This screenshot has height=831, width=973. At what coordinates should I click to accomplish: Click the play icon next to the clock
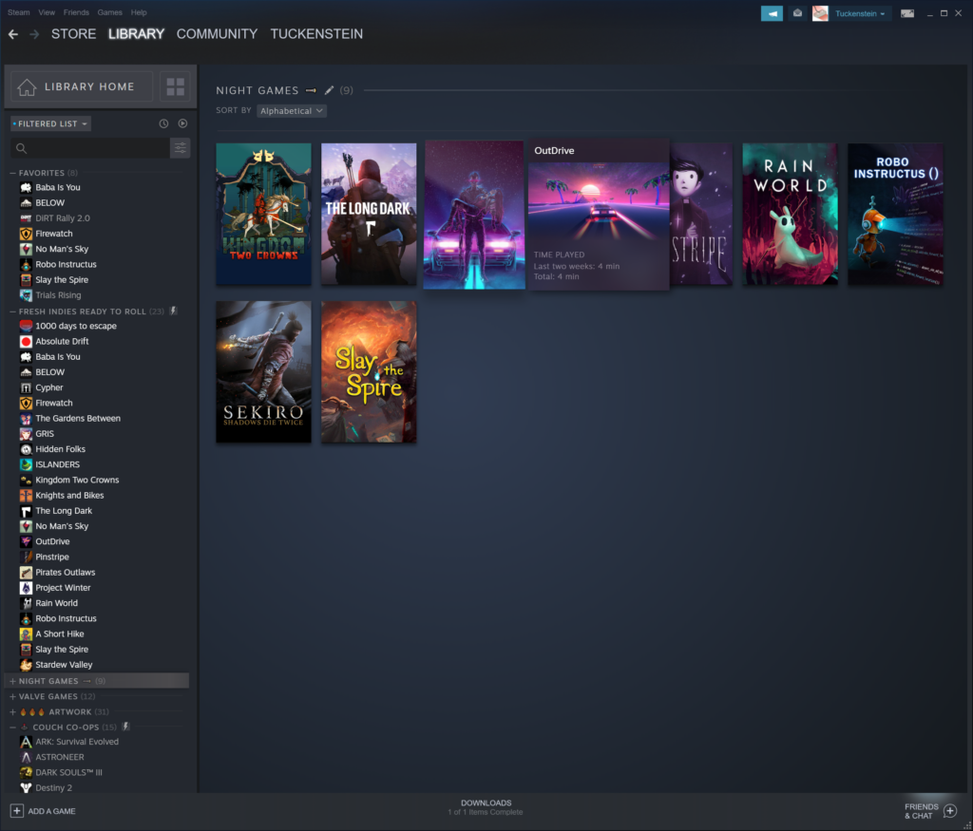click(x=182, y=123)
